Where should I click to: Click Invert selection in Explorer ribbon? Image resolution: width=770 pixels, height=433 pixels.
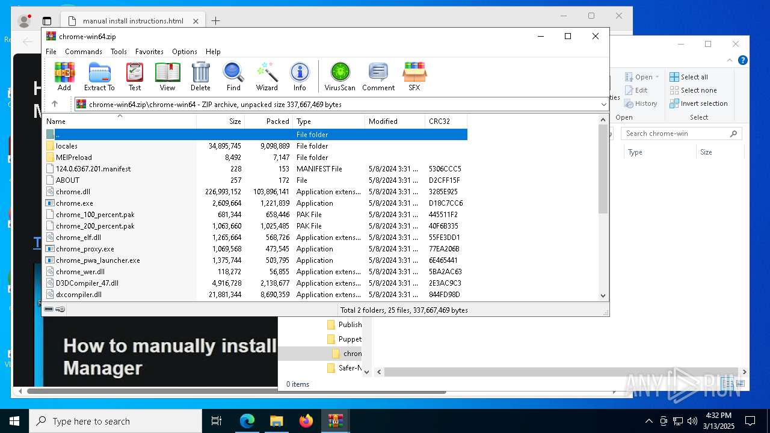tap(698, 103)
